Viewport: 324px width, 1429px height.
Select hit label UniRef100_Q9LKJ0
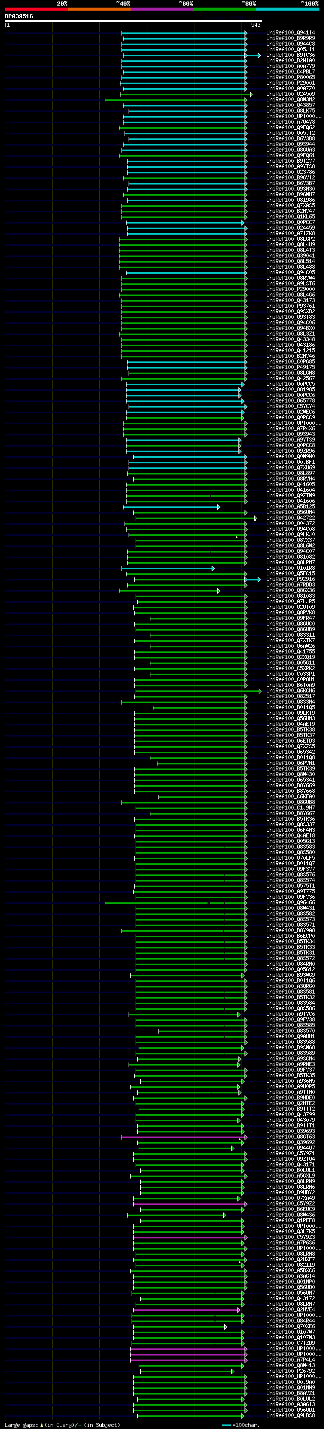291,535
